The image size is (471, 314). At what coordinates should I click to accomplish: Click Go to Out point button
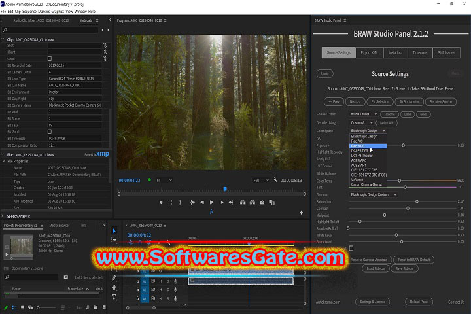pos(231,203)
